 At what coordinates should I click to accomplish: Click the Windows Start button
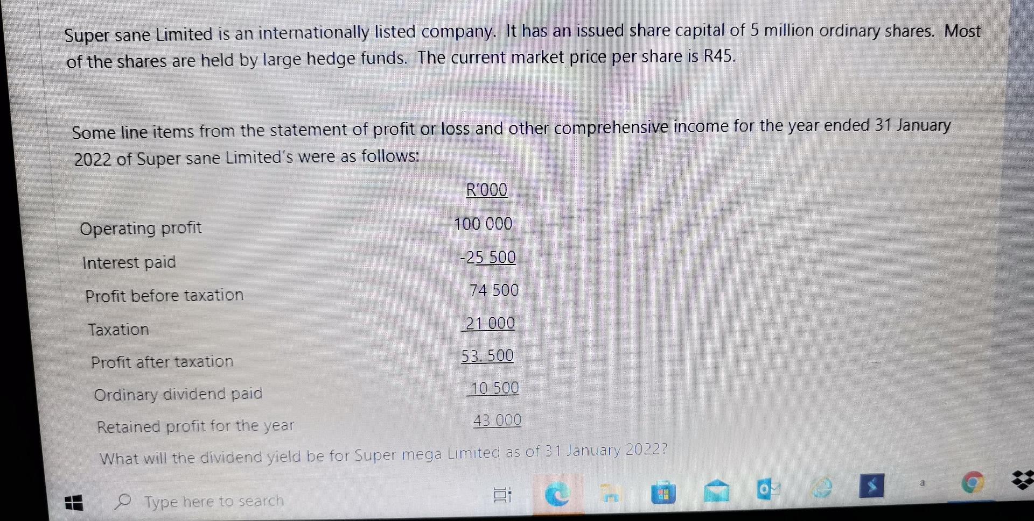(x=74, y=503)
